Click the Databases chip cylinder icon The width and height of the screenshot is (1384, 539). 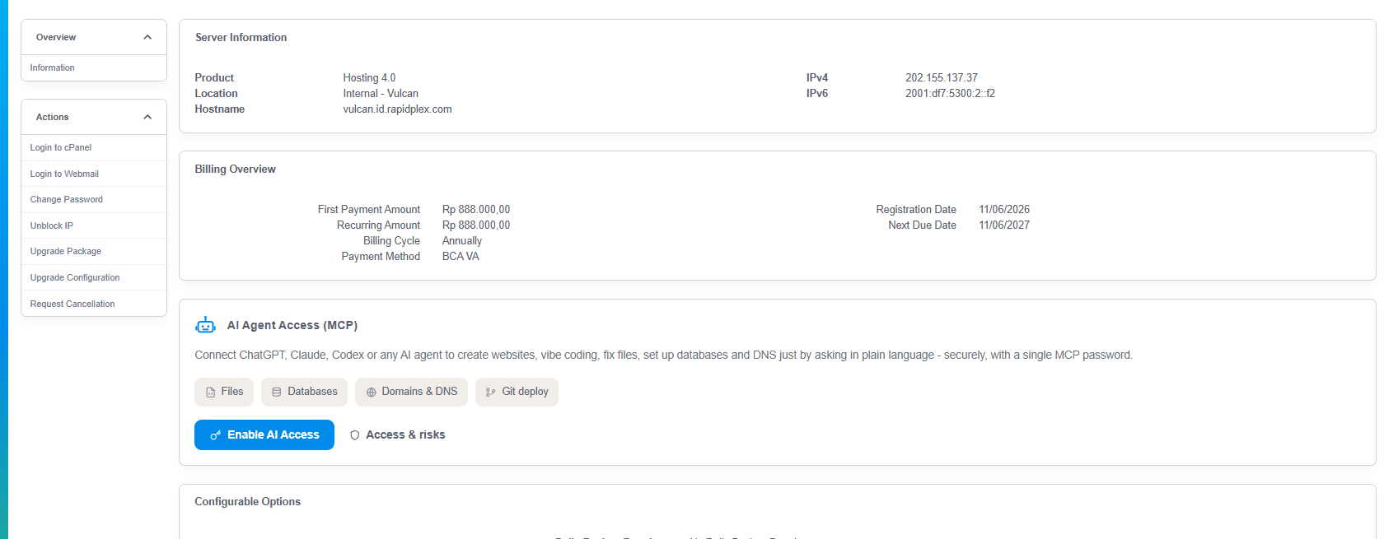(x=277, y=393)
